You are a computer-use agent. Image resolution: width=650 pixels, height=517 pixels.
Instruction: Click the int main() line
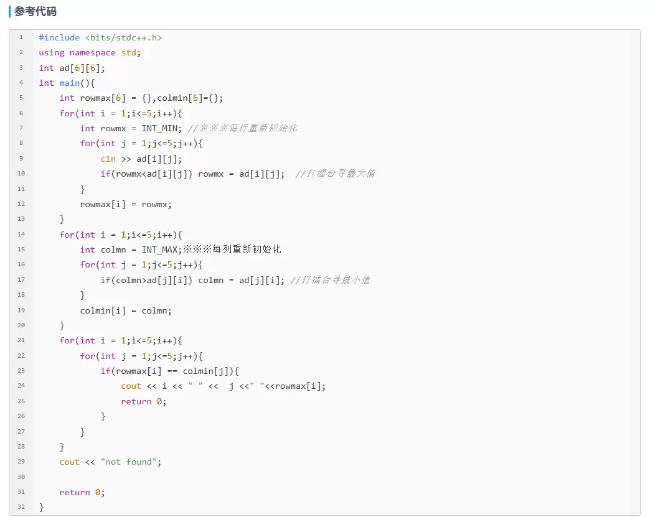click(x=66, y=83)
